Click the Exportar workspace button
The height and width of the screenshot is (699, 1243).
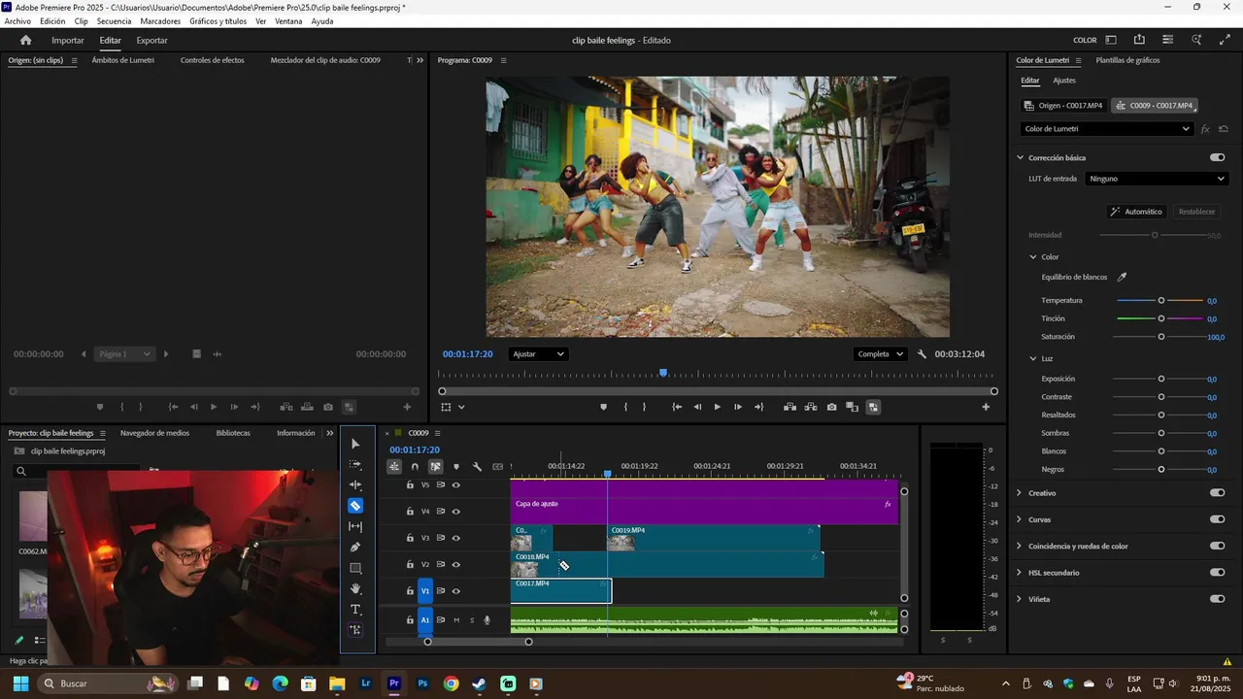pyautogui.click(x=151, y=40)
